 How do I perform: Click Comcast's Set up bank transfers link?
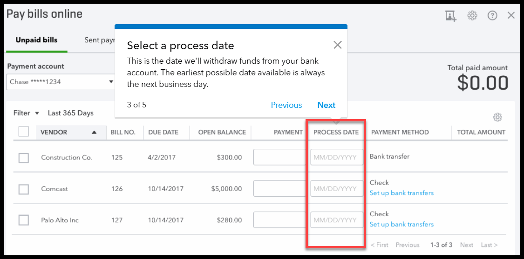(x=402, y=193)
